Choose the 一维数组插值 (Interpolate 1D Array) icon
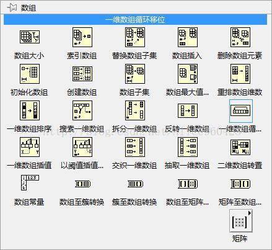 pyautogui.click(x=30, y=147)
